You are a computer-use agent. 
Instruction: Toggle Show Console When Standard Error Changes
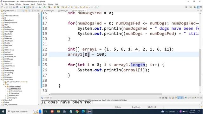tap(182, 98)
